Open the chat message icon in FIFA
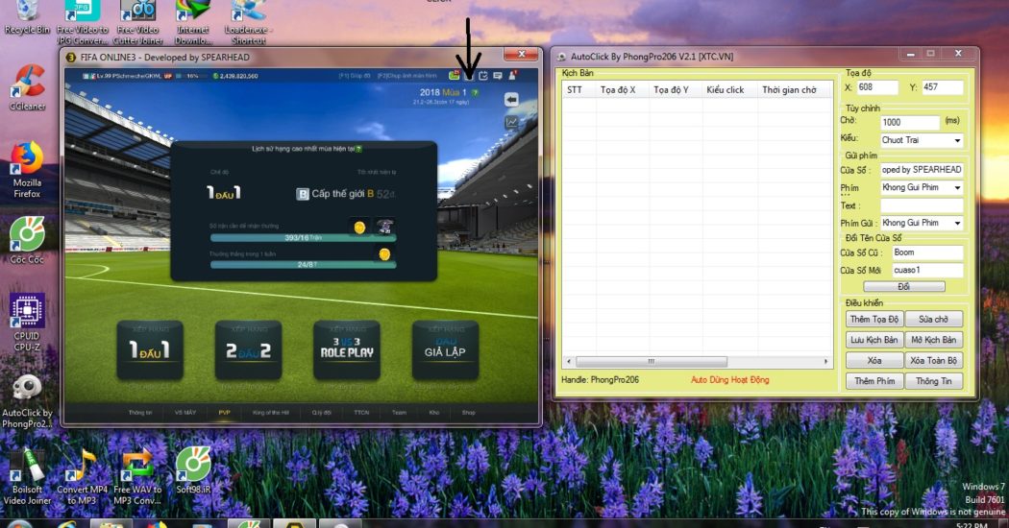Screen dimensions: 1009x528 click(498, 75)
